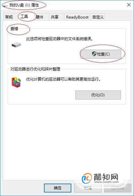Click the orange-blue 酷知网 logo icon
Viewport: 134px width, 196px height.
point(87,178)
